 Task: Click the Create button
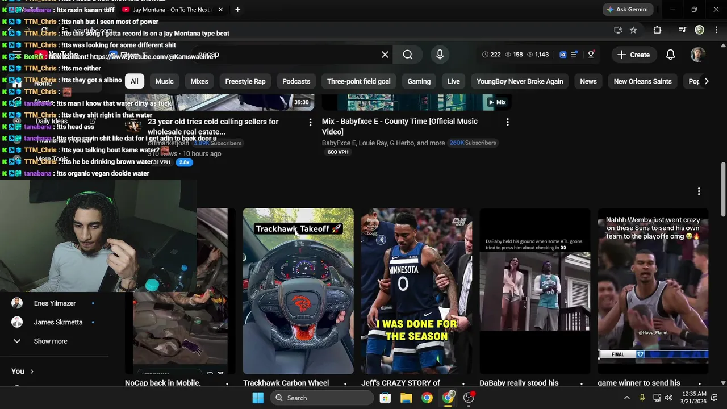click(x=634, y=55)
